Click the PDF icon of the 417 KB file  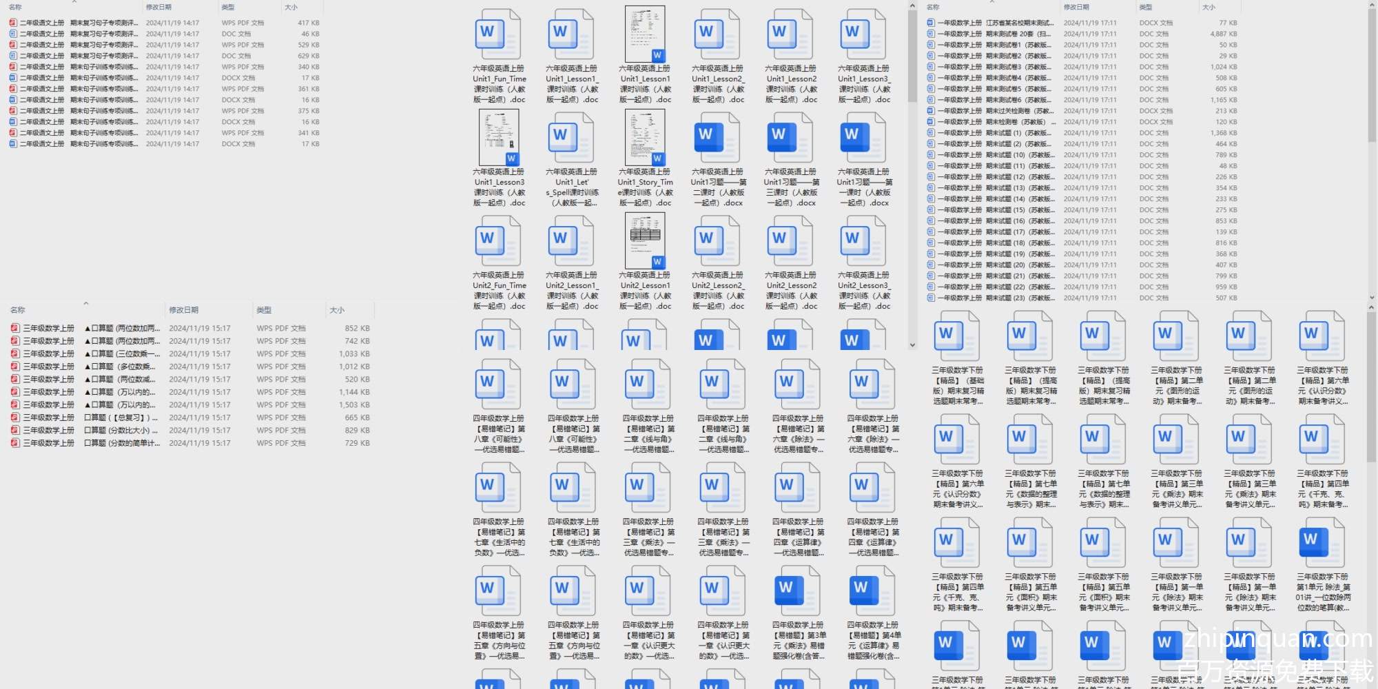pos(13,23)
